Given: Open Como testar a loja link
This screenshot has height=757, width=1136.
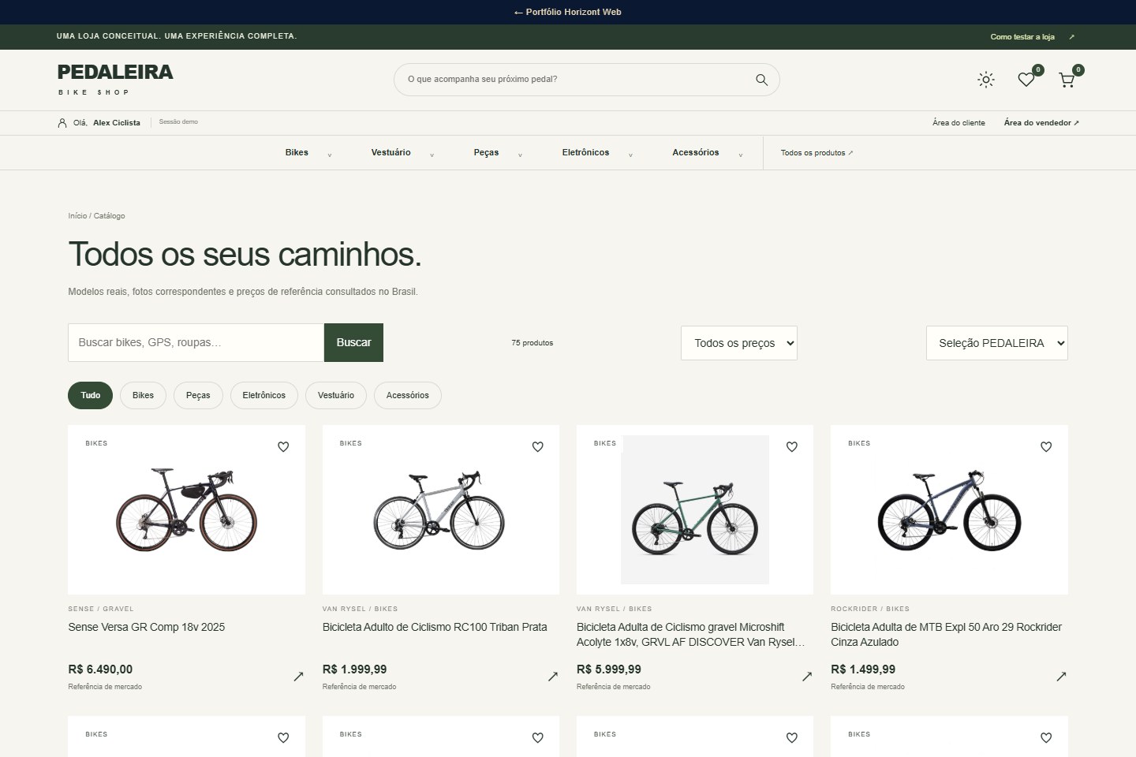Looking at the screenshot, I should pyautogui.click(x=1032, y=37).
